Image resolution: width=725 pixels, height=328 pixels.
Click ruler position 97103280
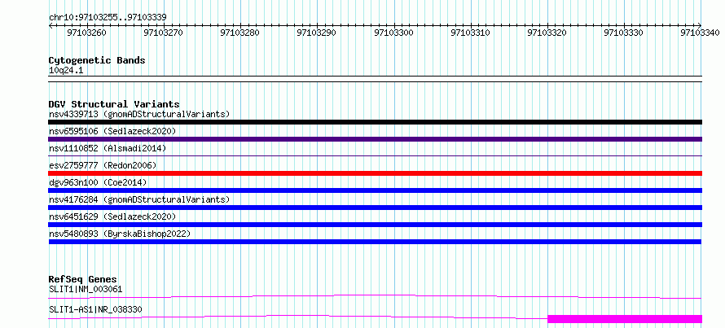240,33
